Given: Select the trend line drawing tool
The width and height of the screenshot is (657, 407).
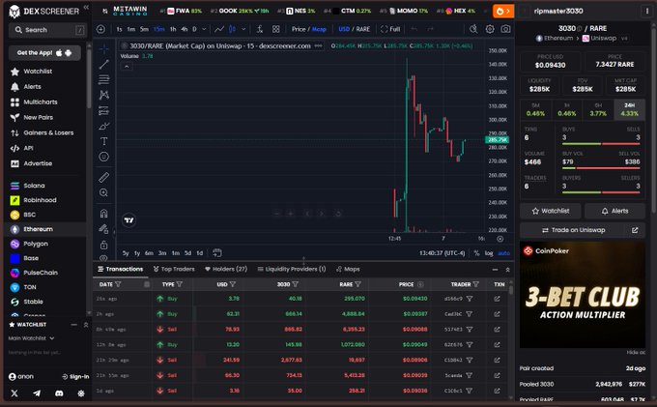Looking at the screenshot, I should click(x=104, y=64).
